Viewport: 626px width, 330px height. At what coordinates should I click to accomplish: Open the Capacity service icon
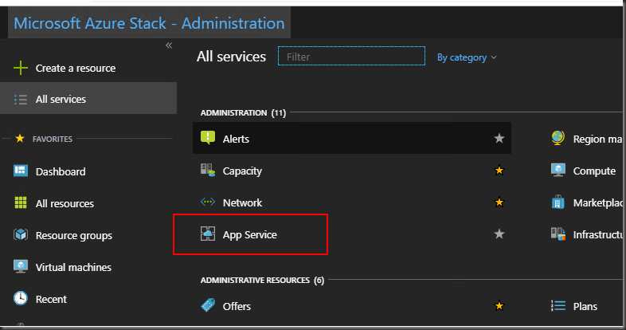click(208, 171)
